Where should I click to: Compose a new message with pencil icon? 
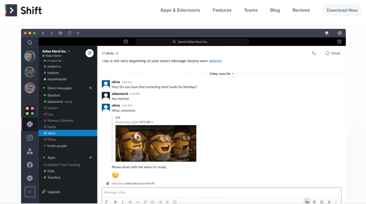(x=89, y=53)
